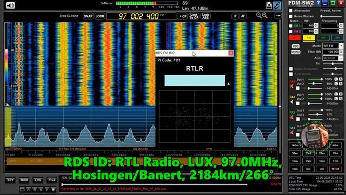Click the Notch 1 BW stepper arrows
The image size is (346, 195).
coord(316,25)
